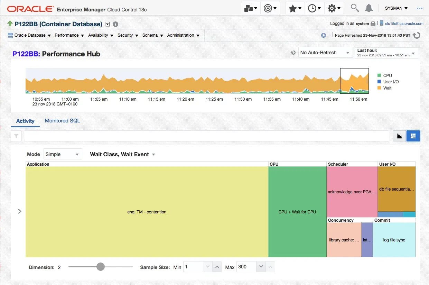429x285 pixels.
Task: Expand the target dropdown next to P122BB
Action: click(x=107, y=24)
